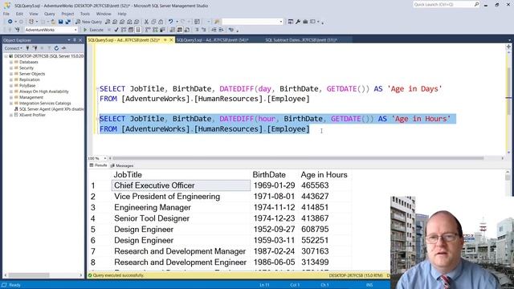Open the 100 % zoom dropdown

point(105,158)
